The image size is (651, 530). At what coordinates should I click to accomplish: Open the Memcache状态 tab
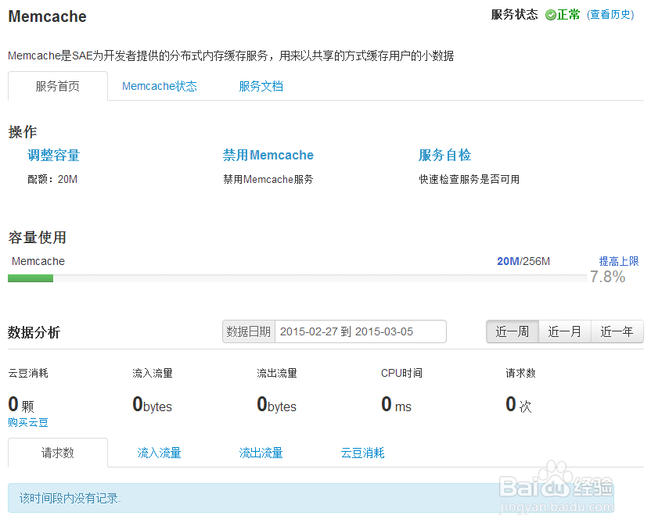160,86
